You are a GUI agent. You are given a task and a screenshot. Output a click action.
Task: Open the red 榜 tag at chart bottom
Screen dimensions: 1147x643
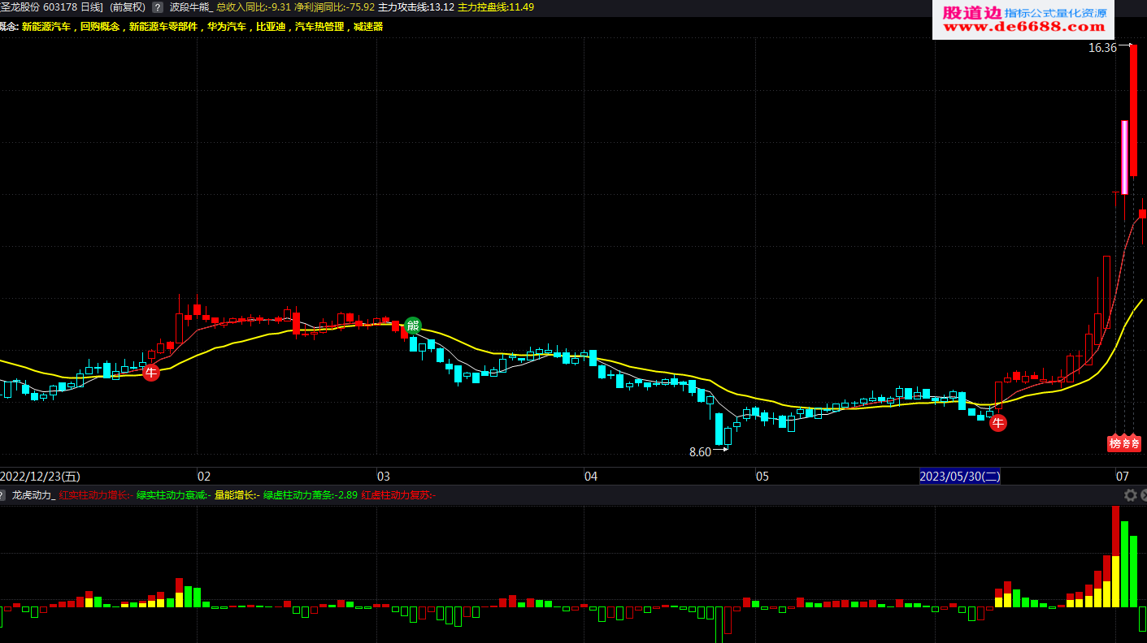tap(1114, 443)
